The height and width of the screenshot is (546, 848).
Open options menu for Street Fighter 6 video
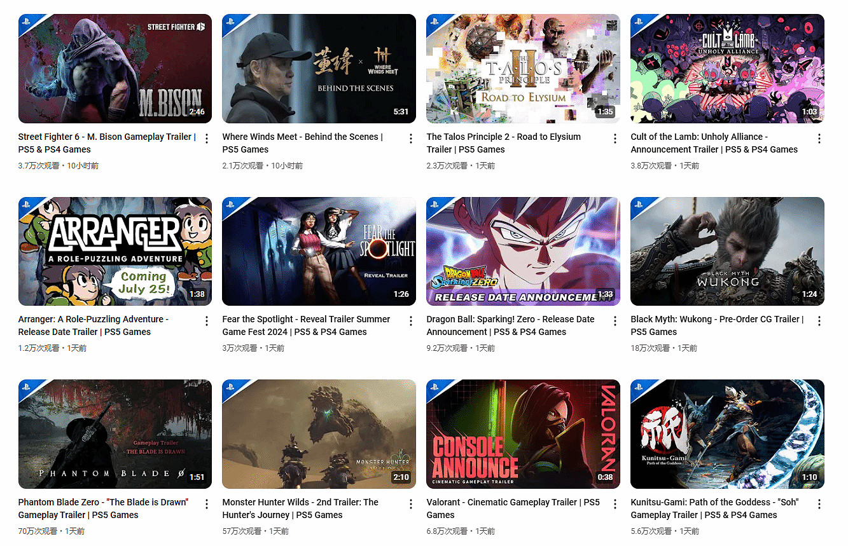click(x=207, y=139)
